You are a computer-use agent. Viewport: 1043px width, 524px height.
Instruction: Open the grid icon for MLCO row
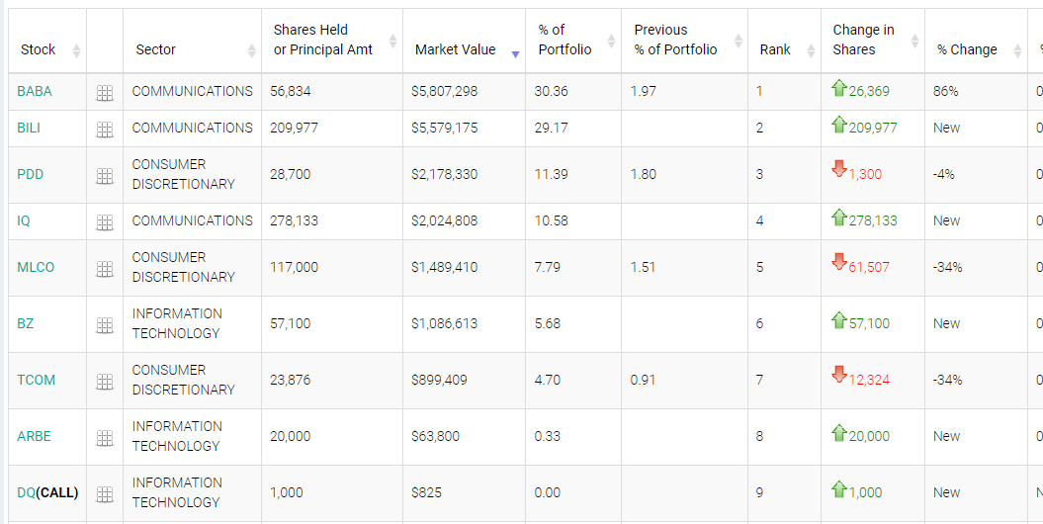(105, 269)
